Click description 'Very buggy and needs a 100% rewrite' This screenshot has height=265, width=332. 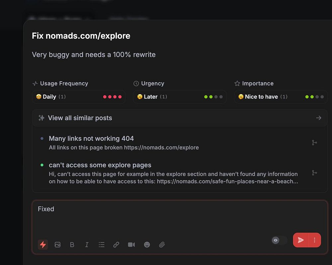click(x=94, y=55)
